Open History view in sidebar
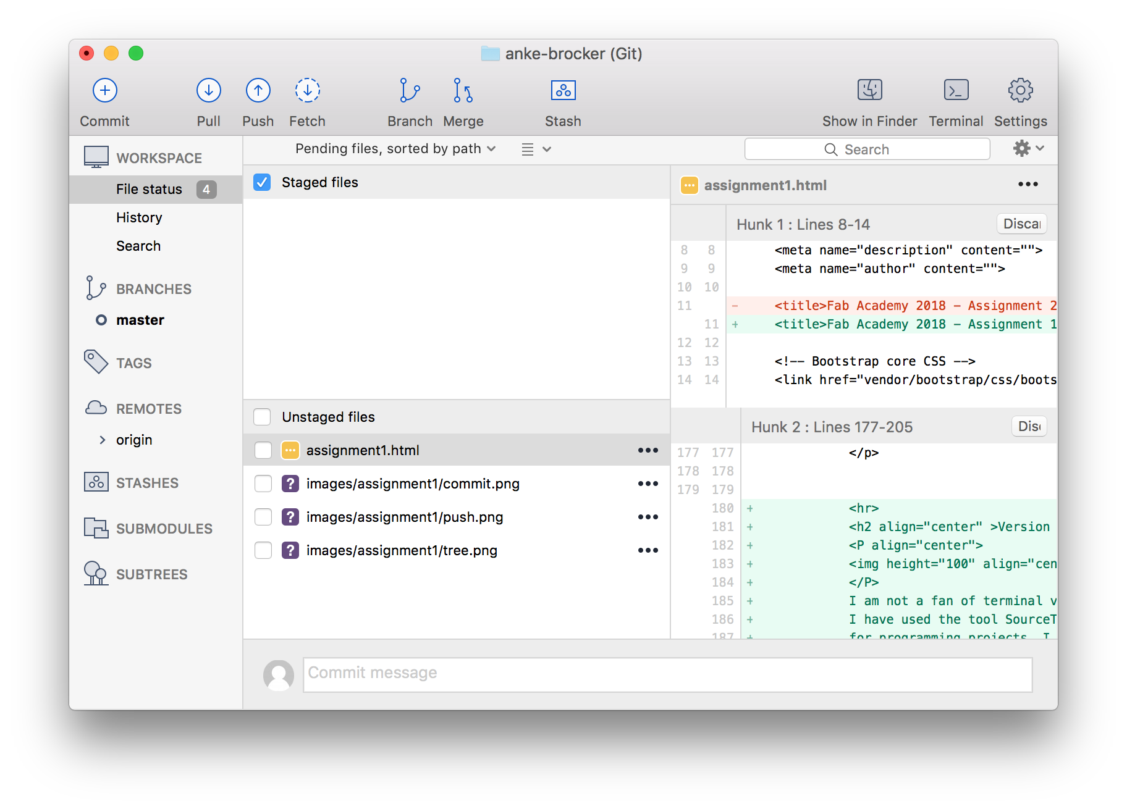Image resolution: width=1127 pixels, height=809 pixels. (x=139, y=217)
